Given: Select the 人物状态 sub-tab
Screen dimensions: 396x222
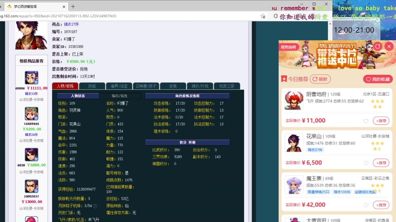Looking at the screenshot, I should (78, 96).
